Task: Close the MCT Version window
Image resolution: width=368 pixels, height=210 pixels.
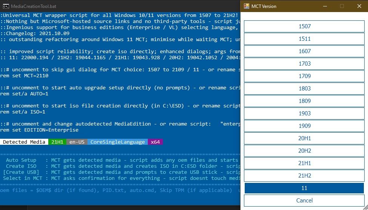Action: (359, 6)
